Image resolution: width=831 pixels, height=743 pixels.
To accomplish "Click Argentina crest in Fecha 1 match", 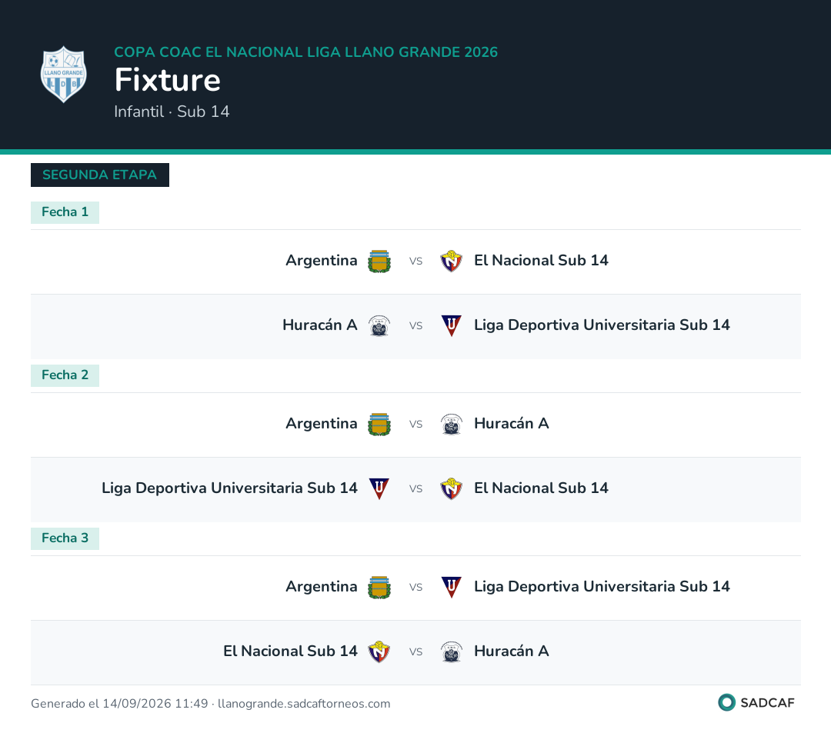I will (x=379, y=262).
